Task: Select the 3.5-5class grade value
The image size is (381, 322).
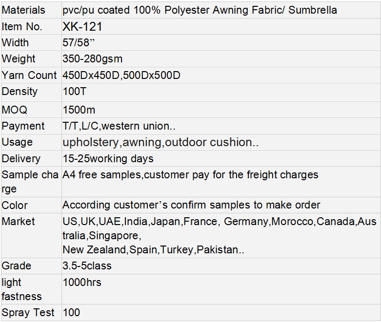Action: 87,266
